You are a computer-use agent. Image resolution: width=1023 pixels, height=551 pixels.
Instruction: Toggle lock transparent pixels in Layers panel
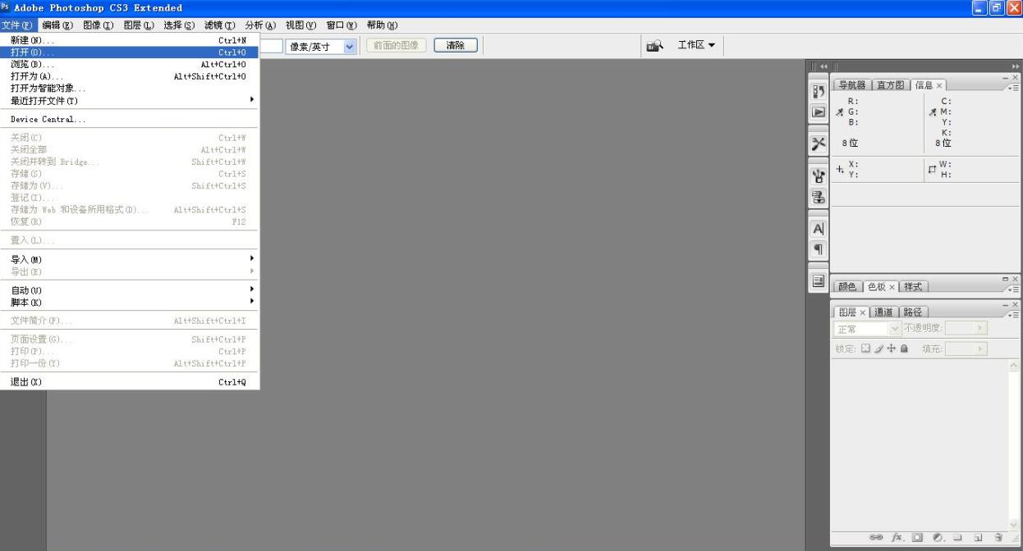[x=865, y=348]
